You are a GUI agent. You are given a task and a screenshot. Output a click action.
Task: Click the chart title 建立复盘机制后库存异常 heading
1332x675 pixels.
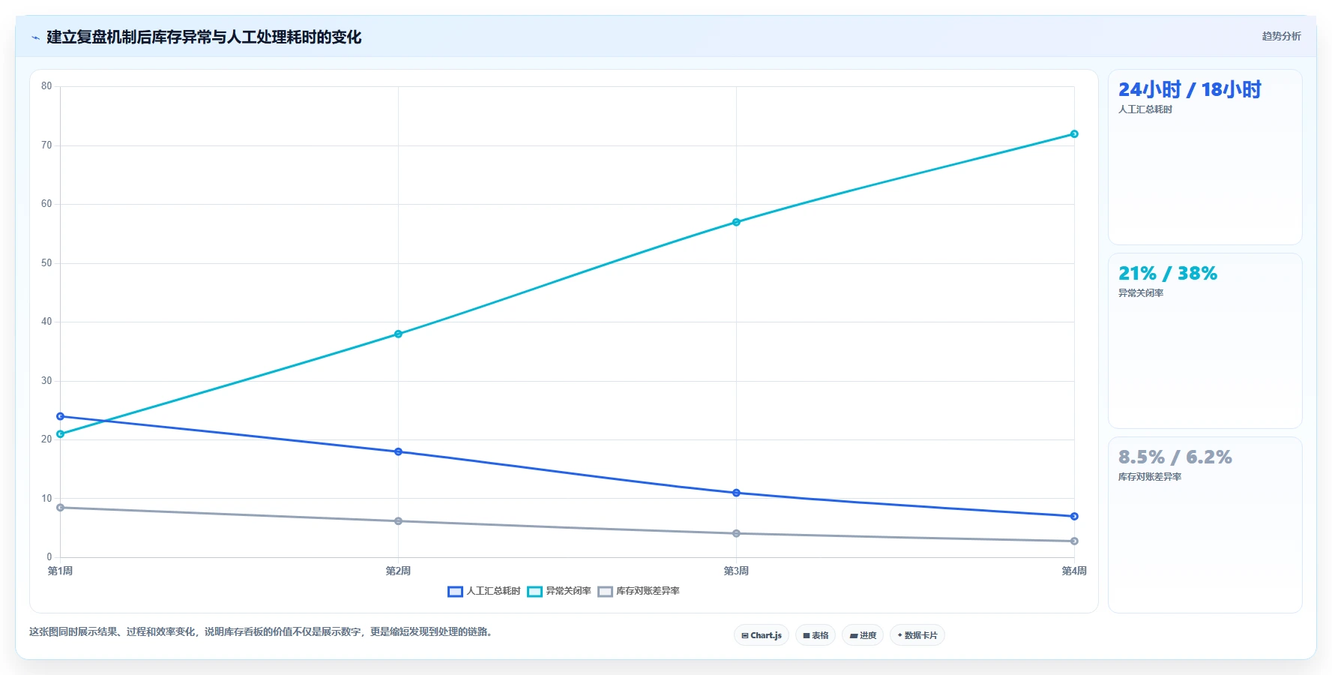click(204, 37)
